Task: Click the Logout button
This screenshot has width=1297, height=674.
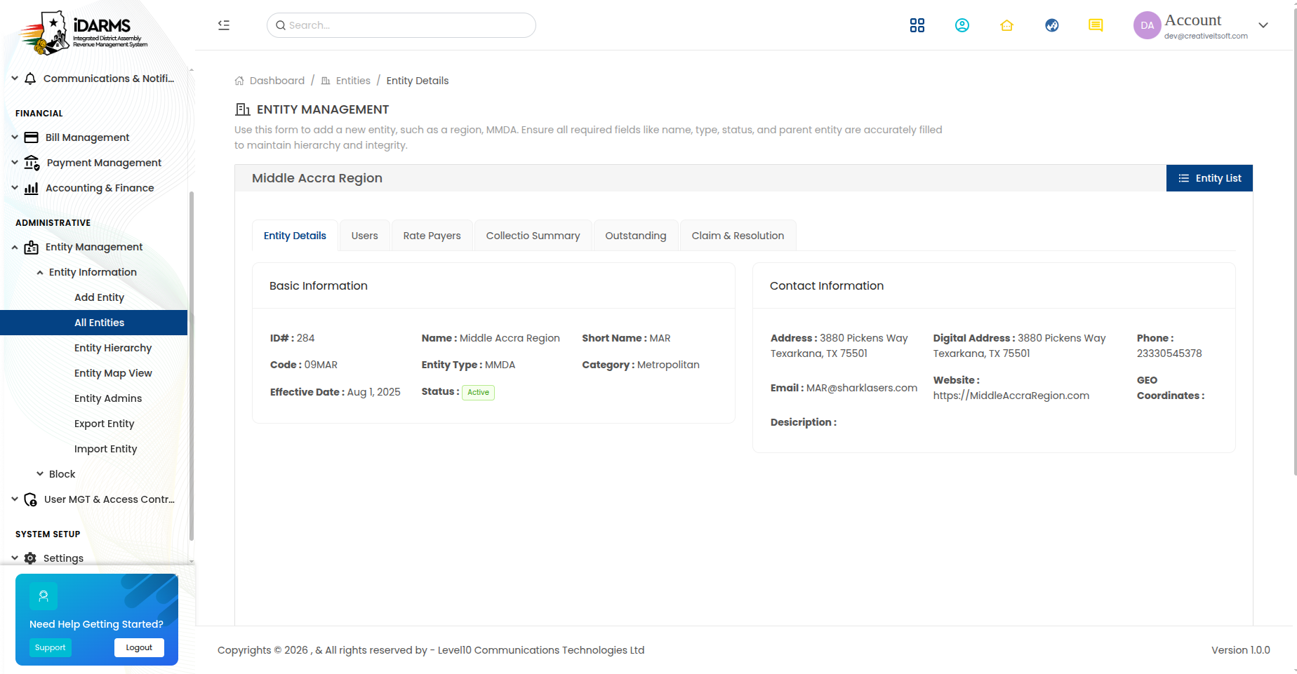Action: pos(139,647)
